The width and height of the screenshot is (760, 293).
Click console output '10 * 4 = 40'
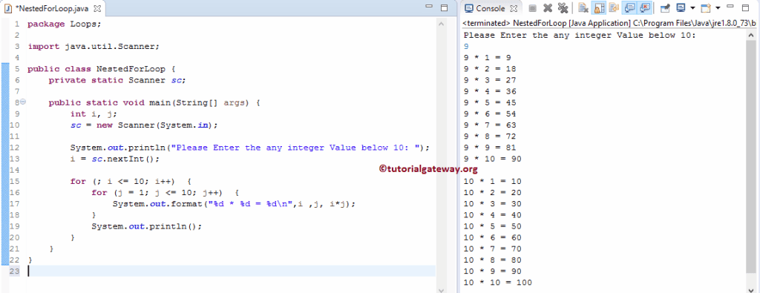click(x=493, y=215)
